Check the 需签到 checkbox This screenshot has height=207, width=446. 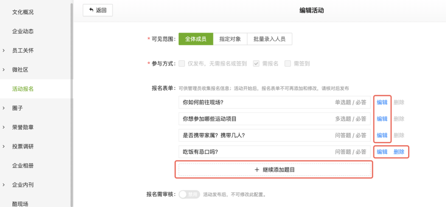[x=288, y=64]
